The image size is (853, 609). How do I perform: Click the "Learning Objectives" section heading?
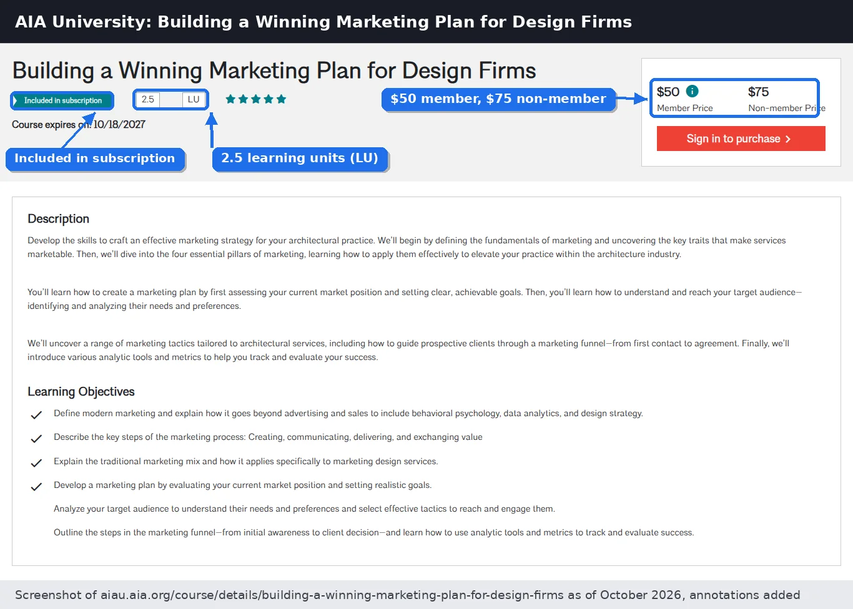coord(81,392)
